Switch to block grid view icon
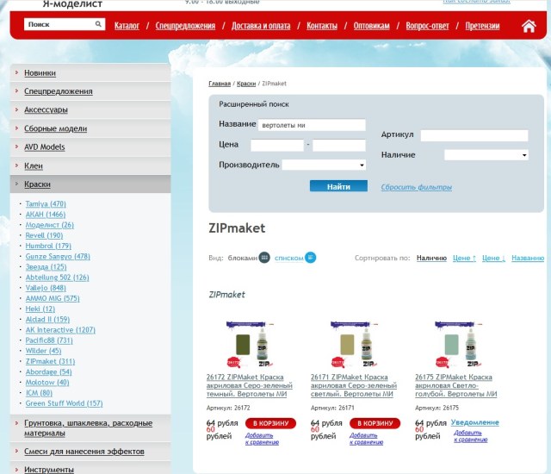551x474 pixels. pos(264,257)
